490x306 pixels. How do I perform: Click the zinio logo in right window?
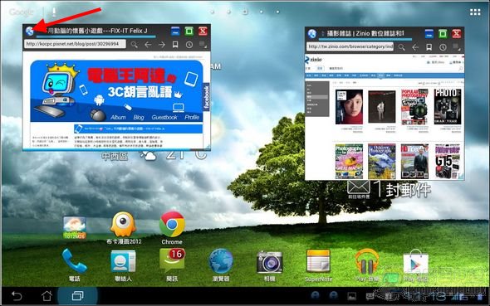point(313,59)
